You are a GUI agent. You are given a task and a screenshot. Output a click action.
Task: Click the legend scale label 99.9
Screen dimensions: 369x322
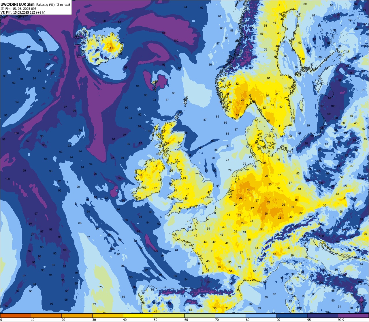pos(341,320)
